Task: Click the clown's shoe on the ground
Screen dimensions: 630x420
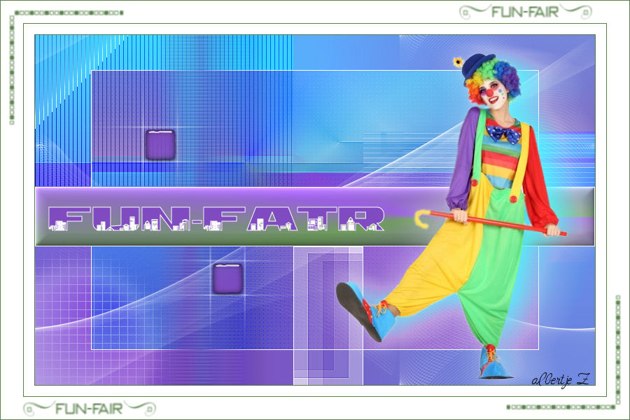Action: [x=496, y=364]
